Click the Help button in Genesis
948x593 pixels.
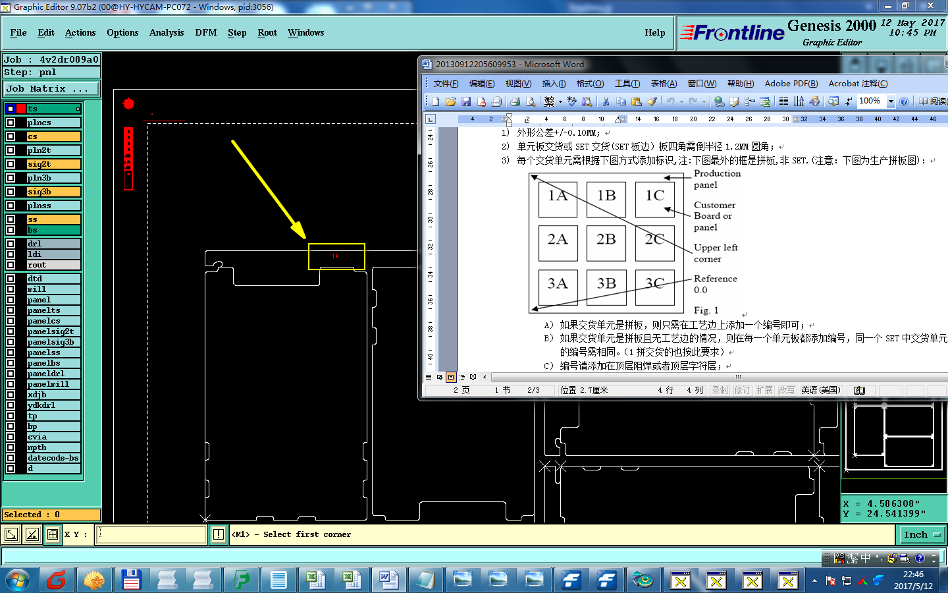[655, 32]
